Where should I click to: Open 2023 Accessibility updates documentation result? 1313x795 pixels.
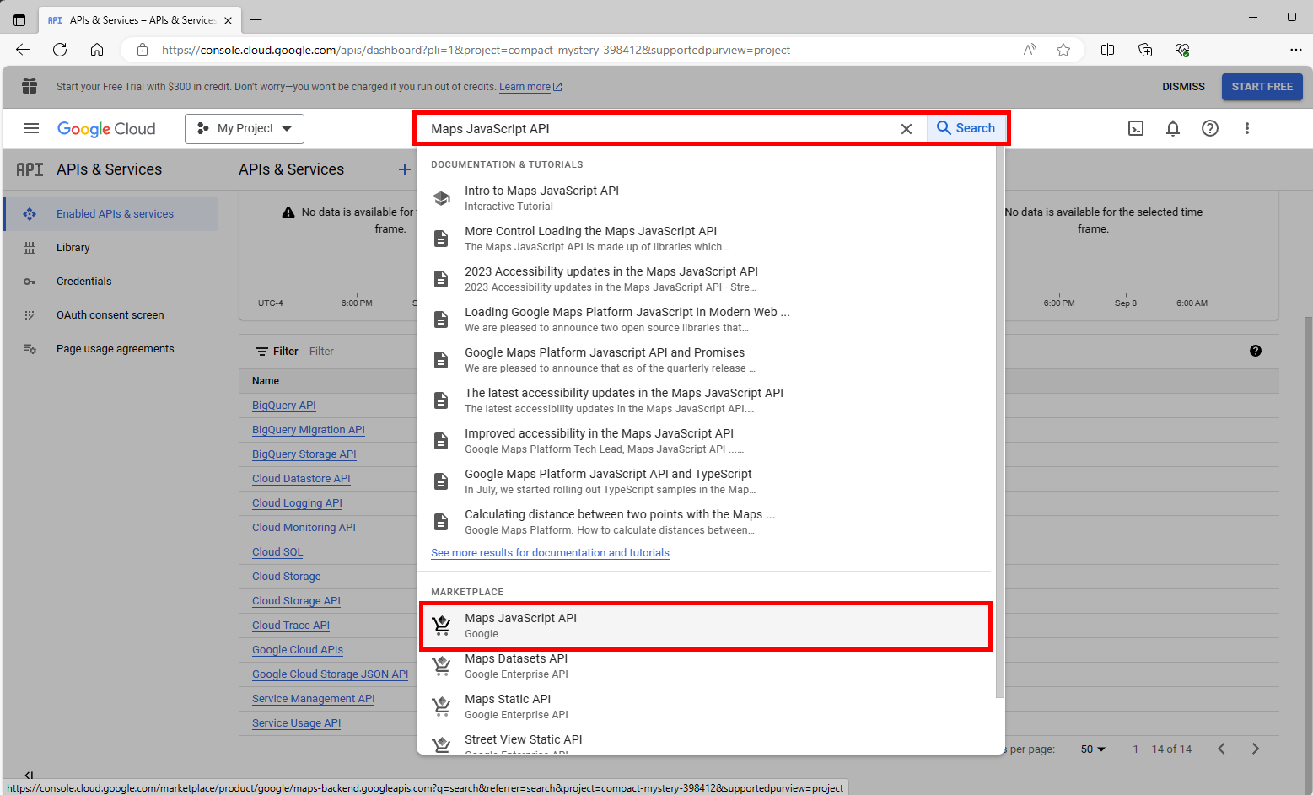[706, 279]
